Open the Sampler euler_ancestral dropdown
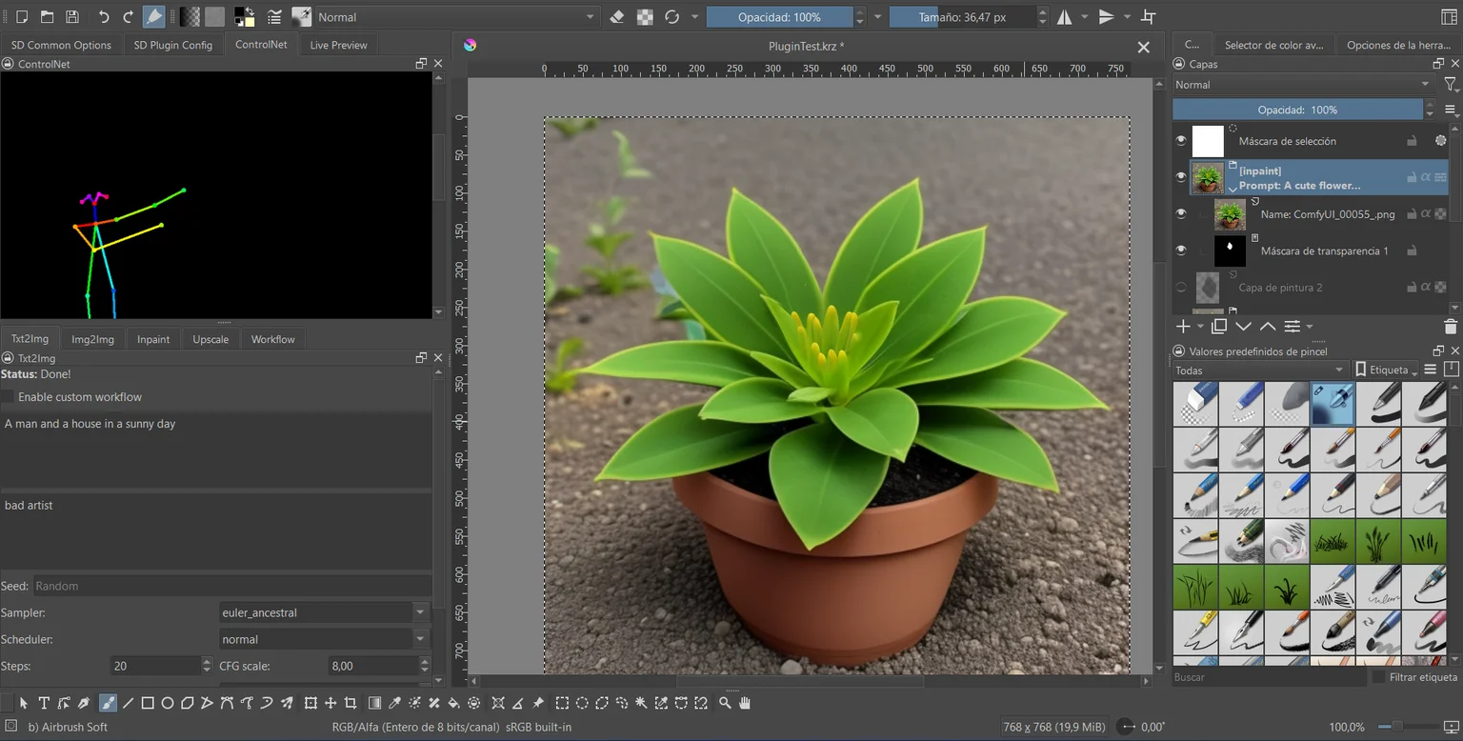The image size is (1463, 741). [x=324, y=612]
